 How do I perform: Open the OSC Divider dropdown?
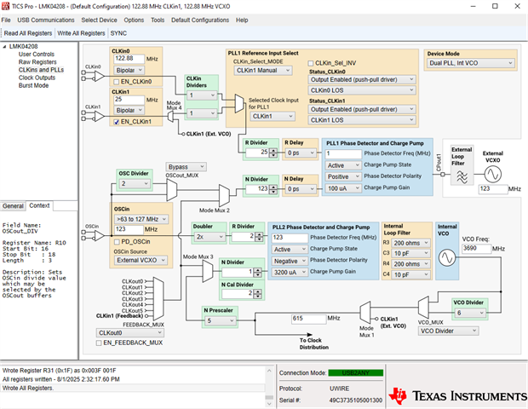click(135, 183)
